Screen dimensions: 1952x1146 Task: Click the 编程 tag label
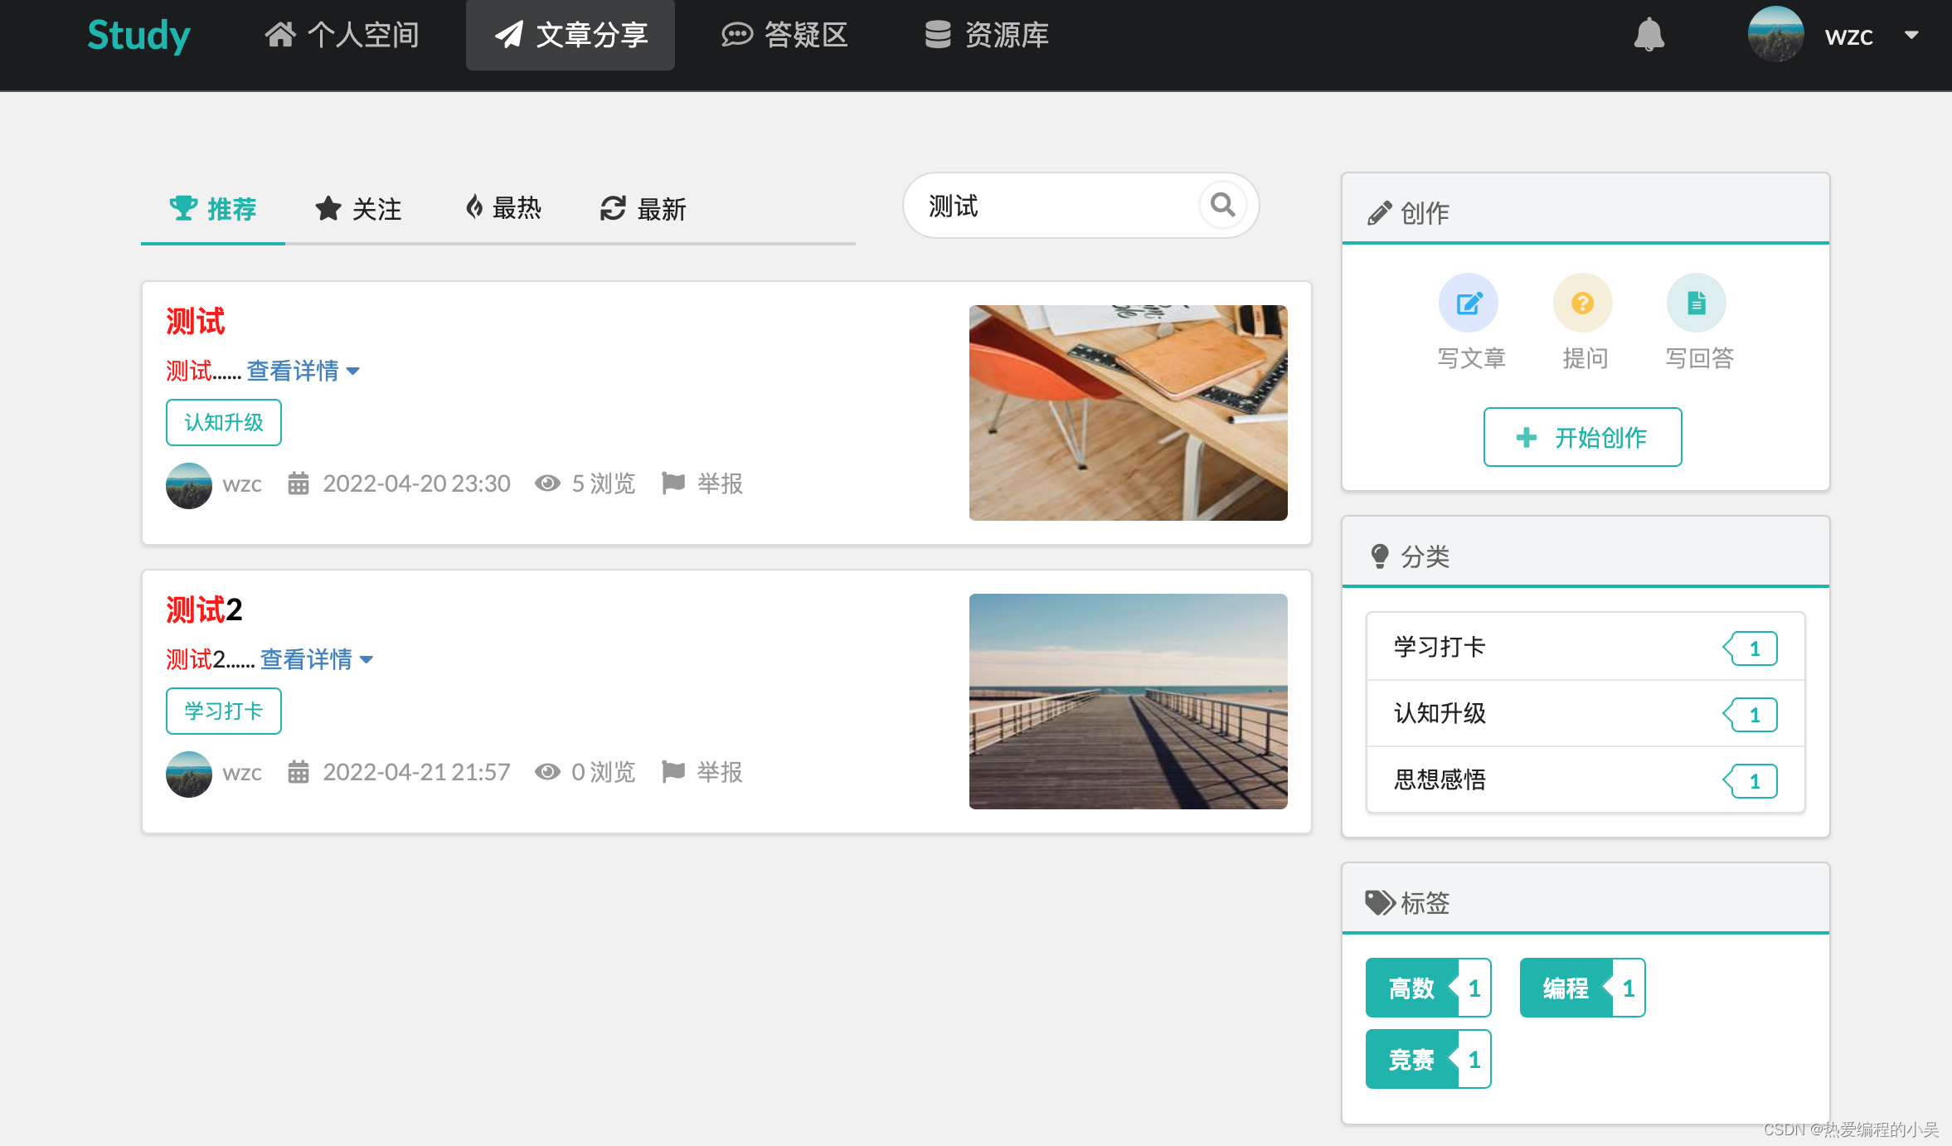point(1566,988)
